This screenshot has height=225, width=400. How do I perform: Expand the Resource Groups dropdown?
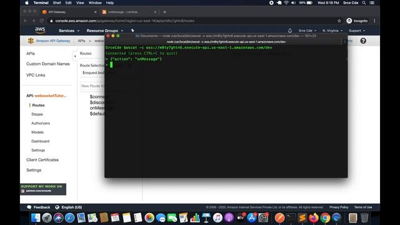[x=105, y=31]
